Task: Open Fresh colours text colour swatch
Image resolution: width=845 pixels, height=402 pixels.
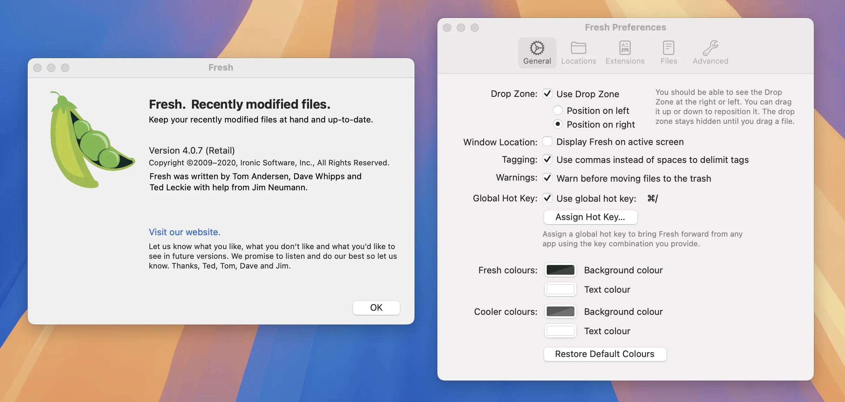Action: pyautogui.click(x=560, y=289)
